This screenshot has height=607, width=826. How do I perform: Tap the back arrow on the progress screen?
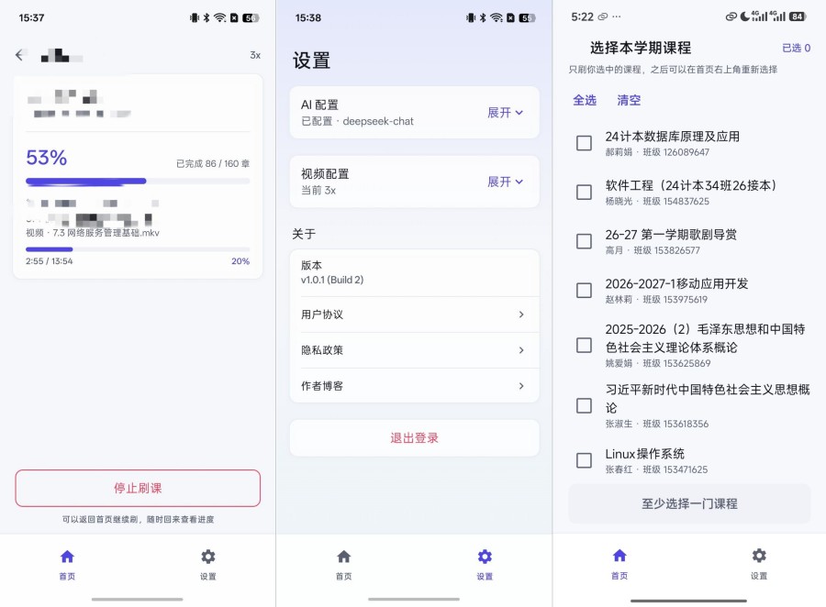[x=20, y=55]
